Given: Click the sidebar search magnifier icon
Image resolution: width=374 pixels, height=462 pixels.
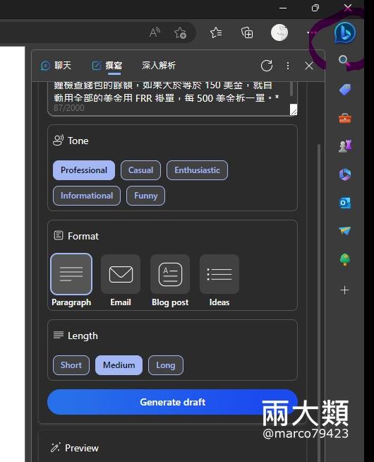Looking at the screenshot, I should (x=344, y=61).
